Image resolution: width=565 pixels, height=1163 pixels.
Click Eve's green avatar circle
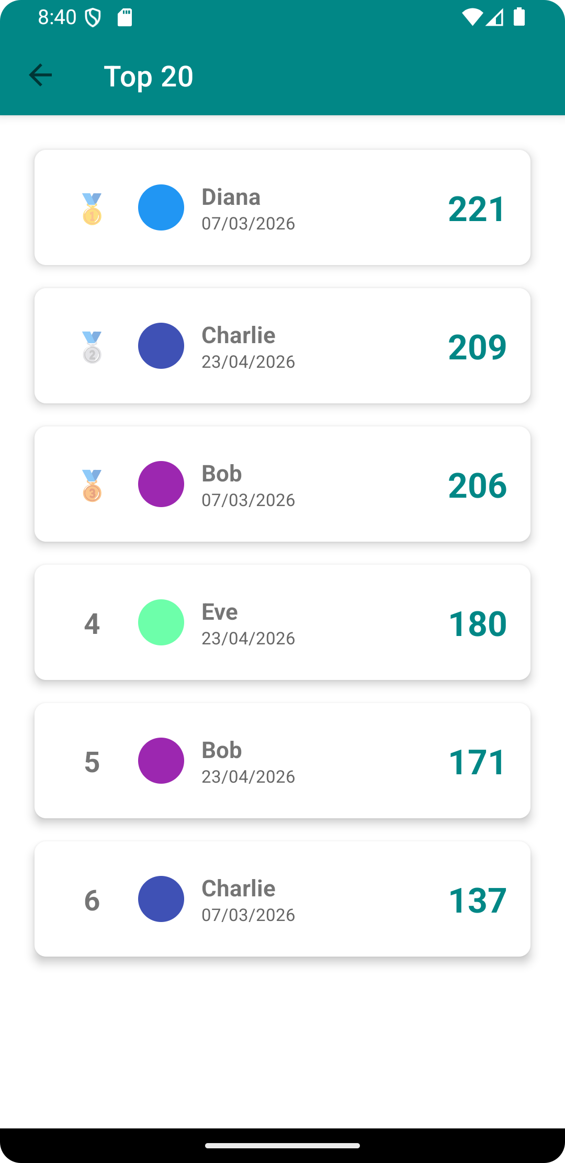pyautogui.click(x=161, y=622)
